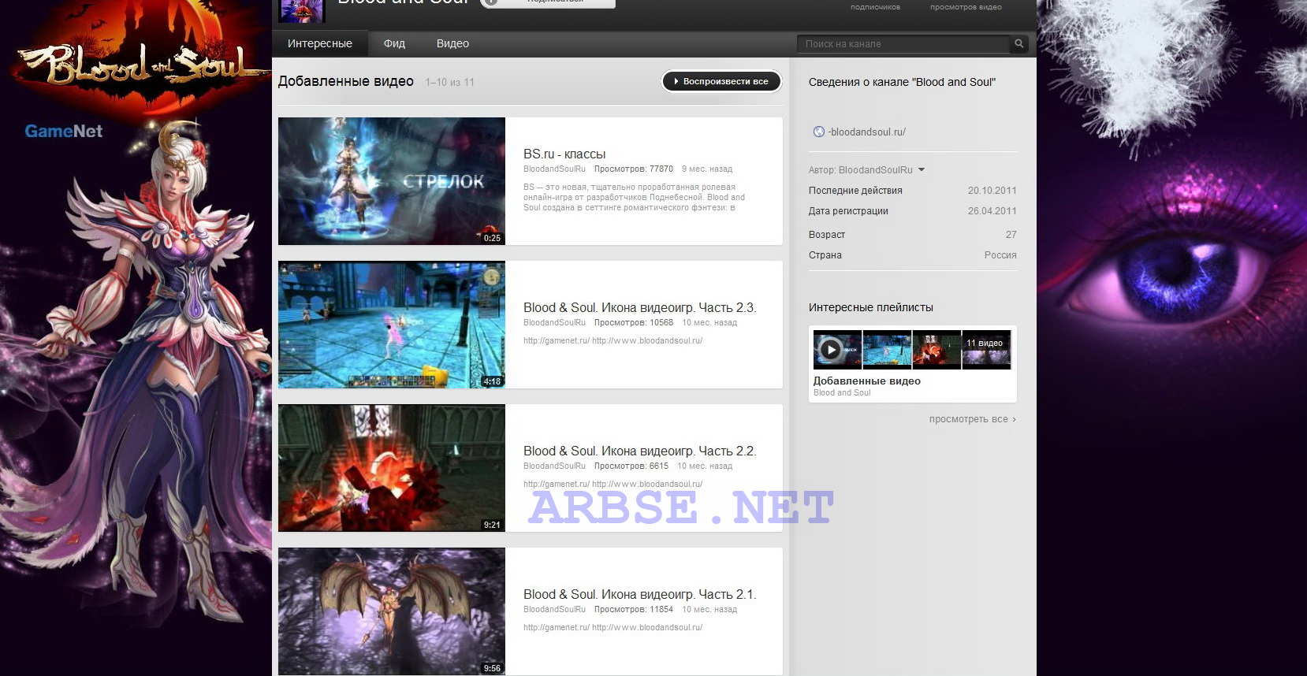
Task: Click the 9:21 duration label
Action: tap(492, 525)
